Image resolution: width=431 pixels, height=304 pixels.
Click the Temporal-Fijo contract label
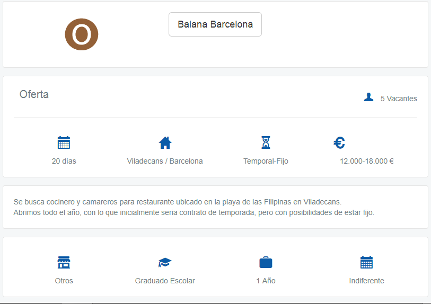pyautogui.click(x=266, y=161)
